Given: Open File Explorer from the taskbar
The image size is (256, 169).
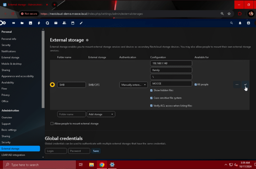Looking at the screenshot, I should [x=92, y=165].
